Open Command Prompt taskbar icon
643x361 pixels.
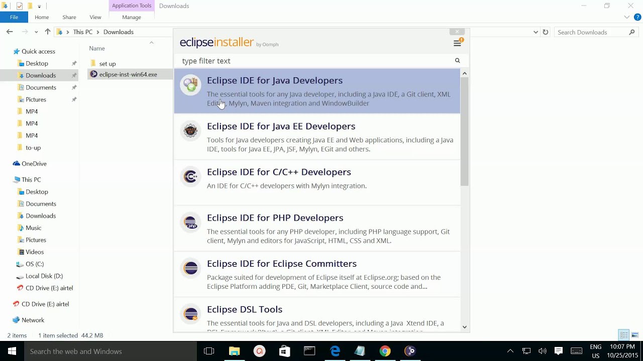[309, 351]
